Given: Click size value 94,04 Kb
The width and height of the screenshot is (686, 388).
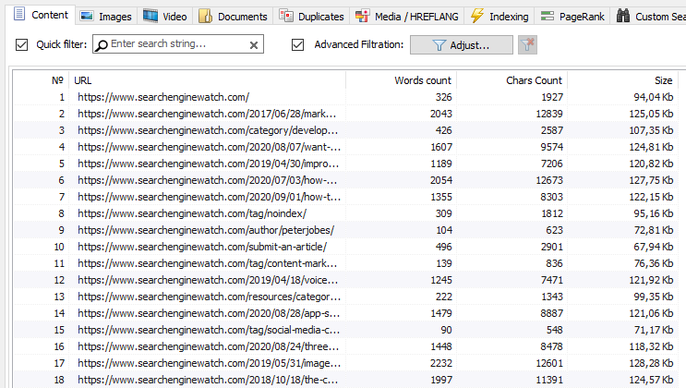Looking at the screenshot, I should pos(654,97).
